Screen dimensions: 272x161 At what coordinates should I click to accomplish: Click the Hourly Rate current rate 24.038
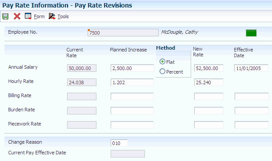pyautogui.click(x=82, y=82)
